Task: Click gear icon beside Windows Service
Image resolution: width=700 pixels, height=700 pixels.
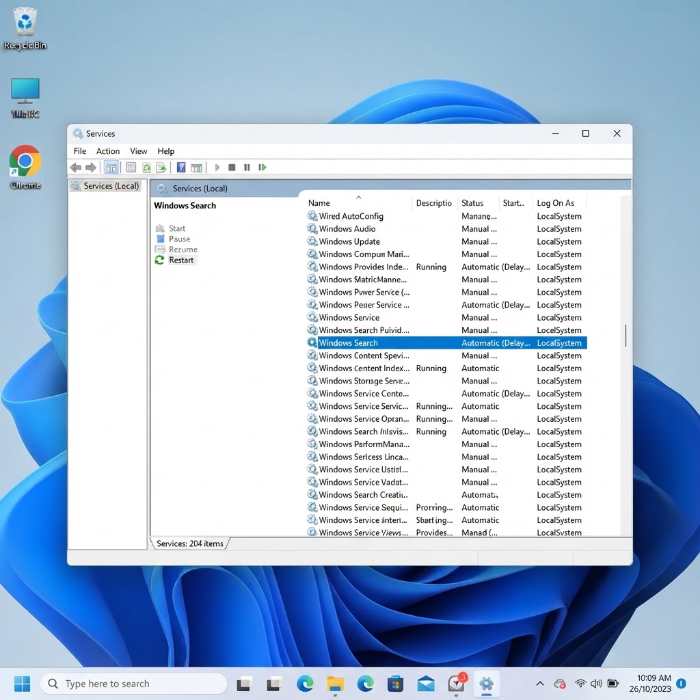Action: click(x=312, y=317)
